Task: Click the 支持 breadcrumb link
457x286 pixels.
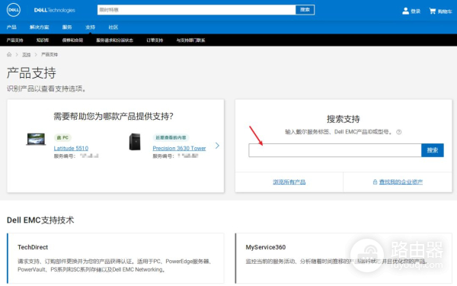Action: click(x=27, y=55)
